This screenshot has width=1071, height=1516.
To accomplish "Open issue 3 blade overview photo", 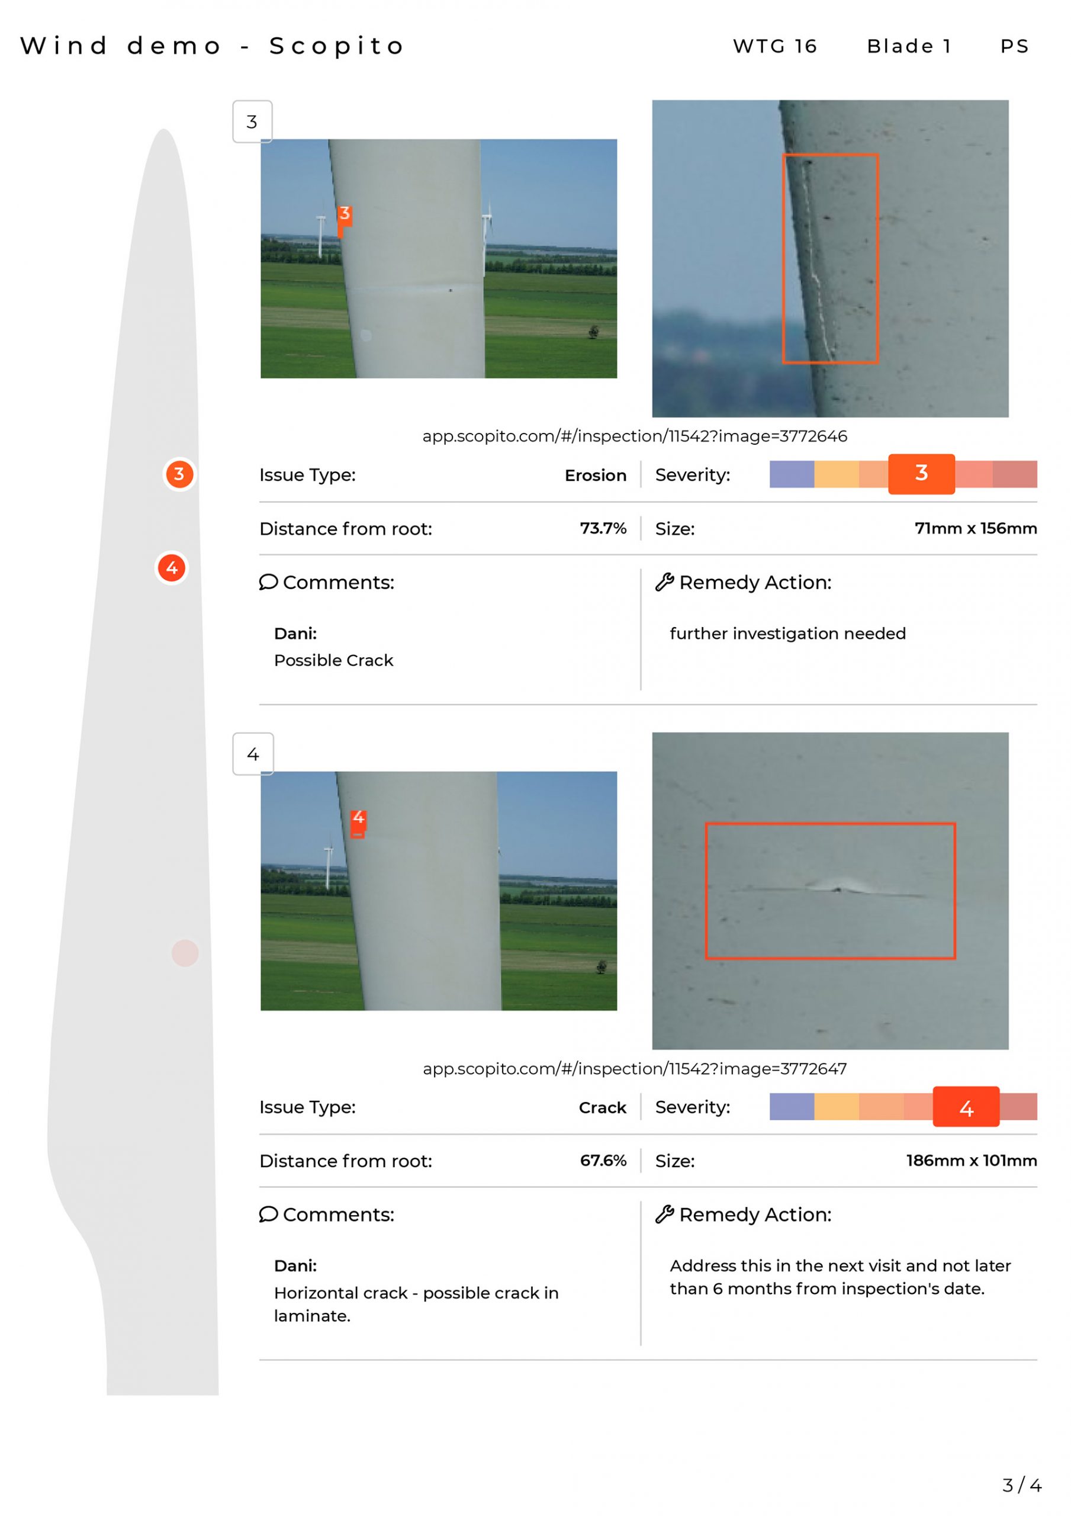I will click(439, 259).
